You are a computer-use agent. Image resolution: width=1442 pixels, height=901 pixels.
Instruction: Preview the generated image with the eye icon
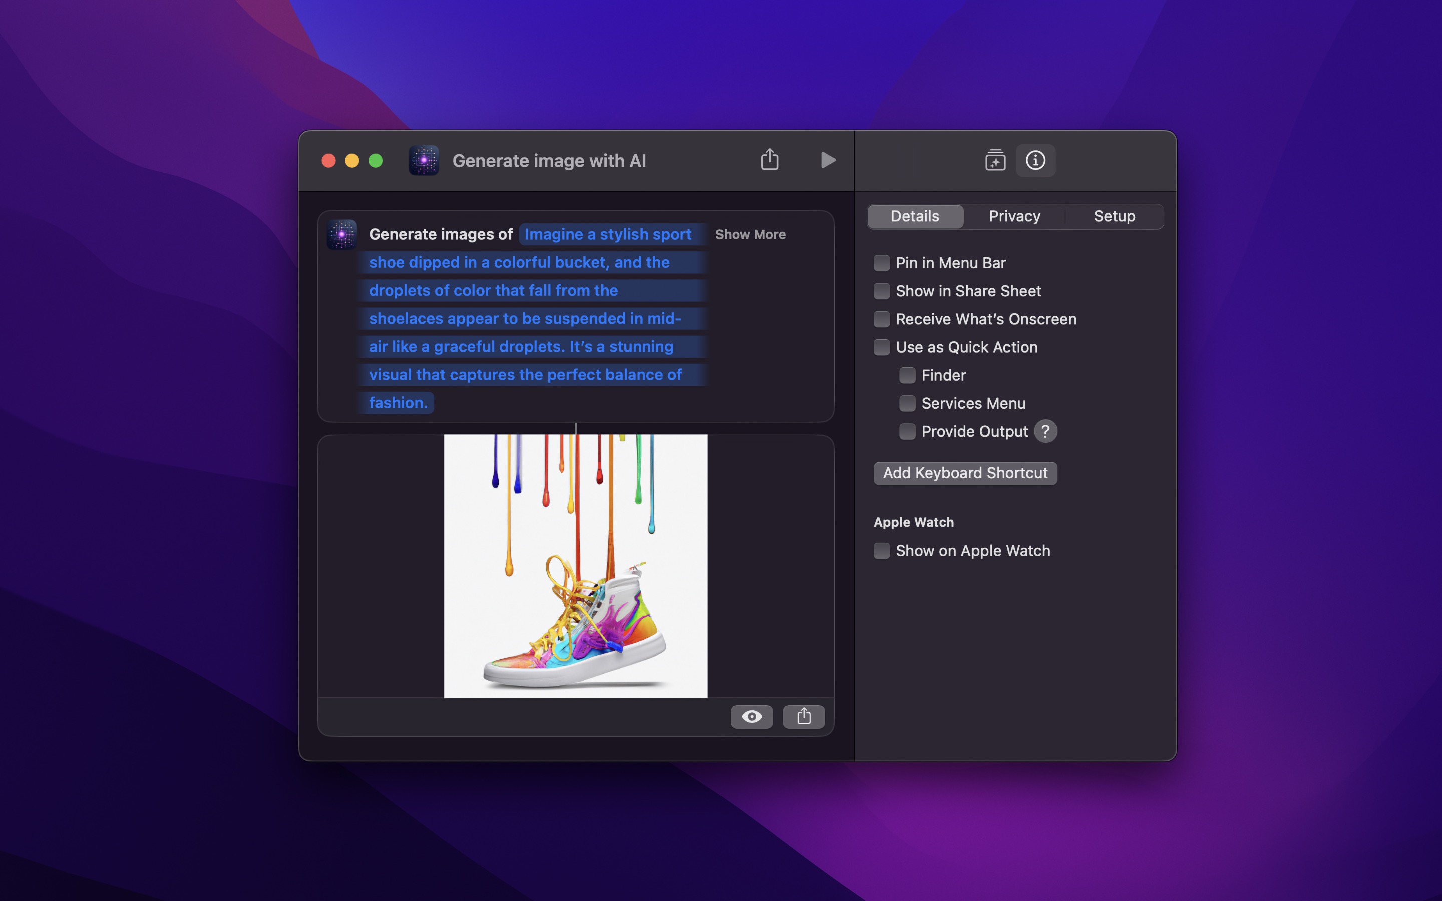751,717
